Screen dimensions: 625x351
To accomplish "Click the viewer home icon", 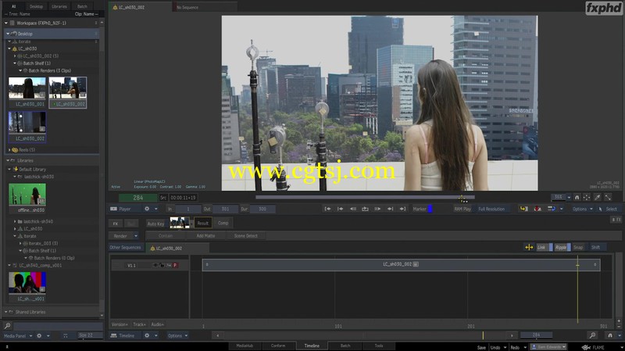I will 577,197.
